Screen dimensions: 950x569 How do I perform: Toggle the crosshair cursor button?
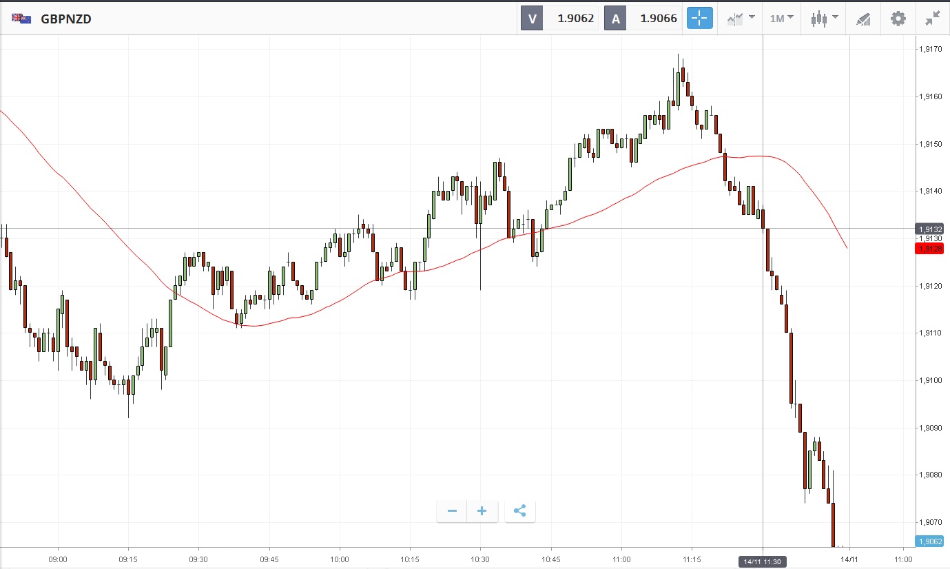699,19
